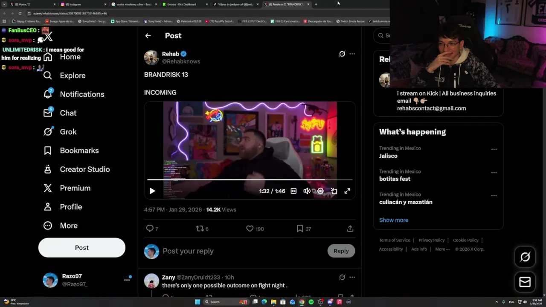Screen dimensions: 546x307
Task: Open Premium in the sidebar
Action: point(67,188)
